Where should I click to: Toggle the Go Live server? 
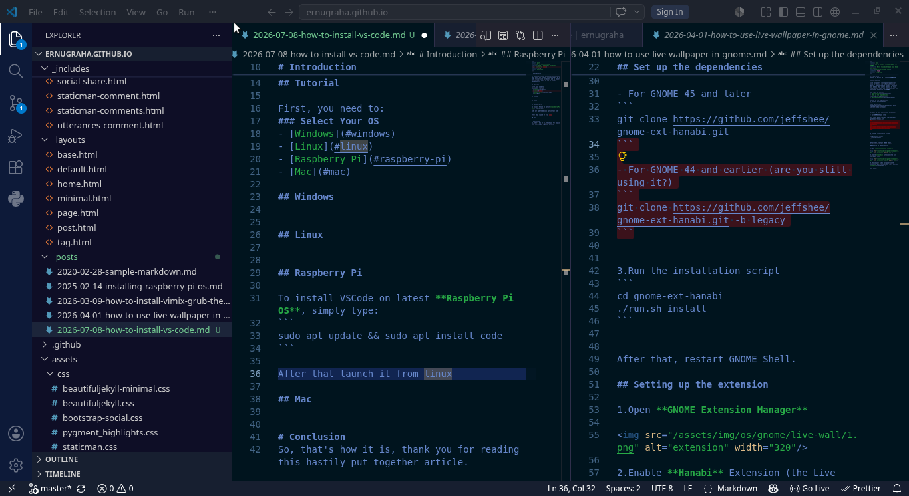[x=809, y=489]
